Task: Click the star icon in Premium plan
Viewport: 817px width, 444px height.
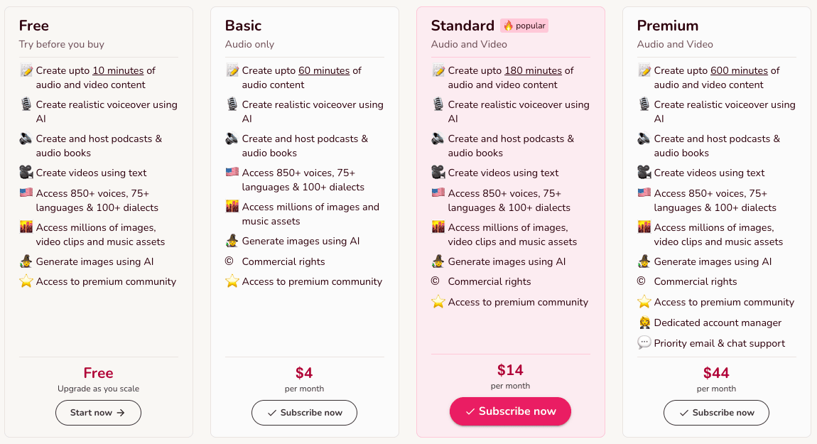Action: click(x=644, y=302)
